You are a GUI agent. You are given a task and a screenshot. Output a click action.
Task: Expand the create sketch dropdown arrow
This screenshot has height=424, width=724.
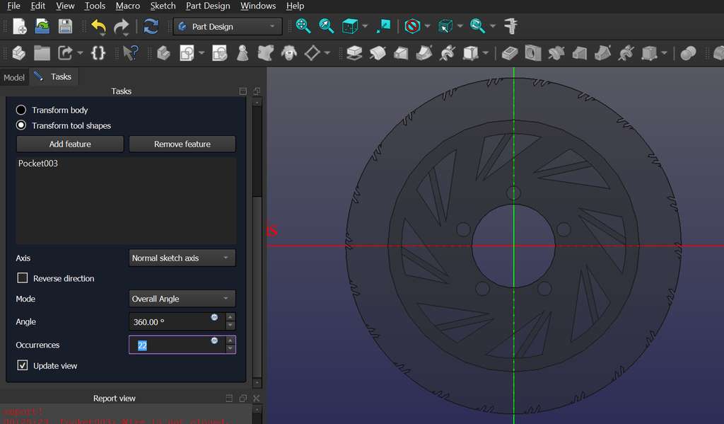click(202, 53)
